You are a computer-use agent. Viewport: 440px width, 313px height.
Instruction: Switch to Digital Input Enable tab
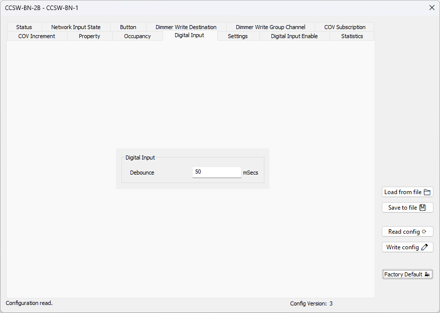[x=295, y=36]
